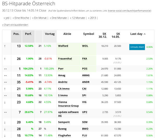Click the up arrow icon in Frauenthal row
This screenshot has width=156, height=138.
coord(5,59)
